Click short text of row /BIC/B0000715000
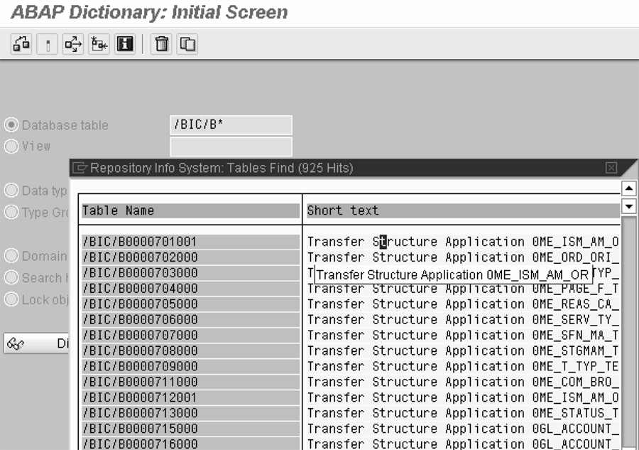Screen dimensions: 639x450 [x=464, y=429]
